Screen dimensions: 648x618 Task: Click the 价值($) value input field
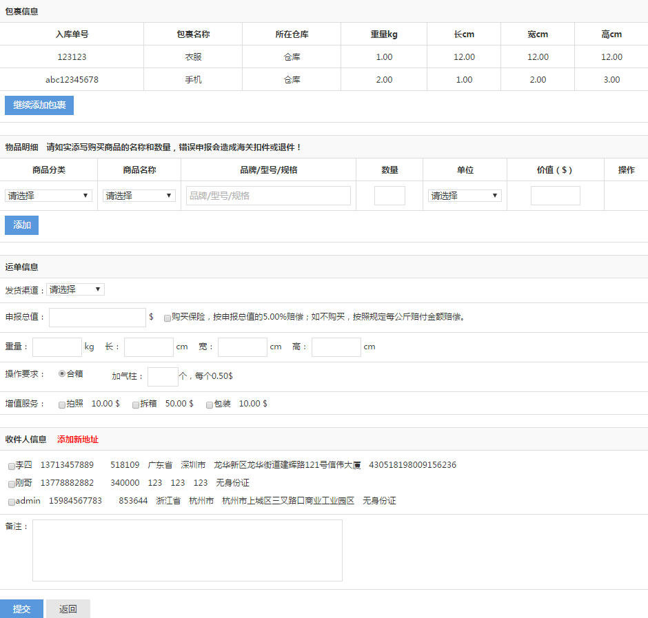[x=555, y=196]
